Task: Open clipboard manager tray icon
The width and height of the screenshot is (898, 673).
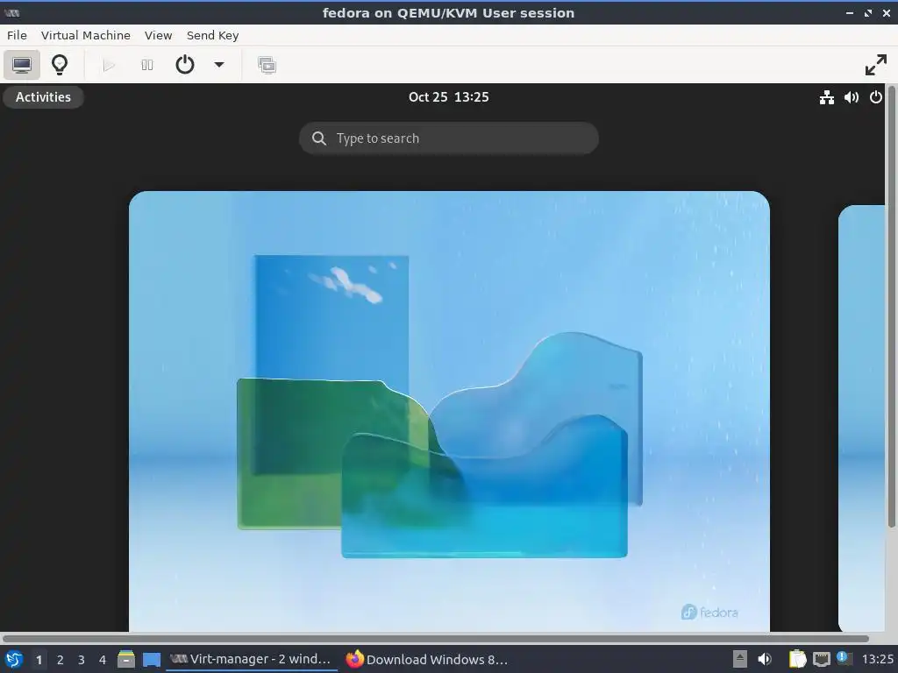Action: click(x=797, y=659)
